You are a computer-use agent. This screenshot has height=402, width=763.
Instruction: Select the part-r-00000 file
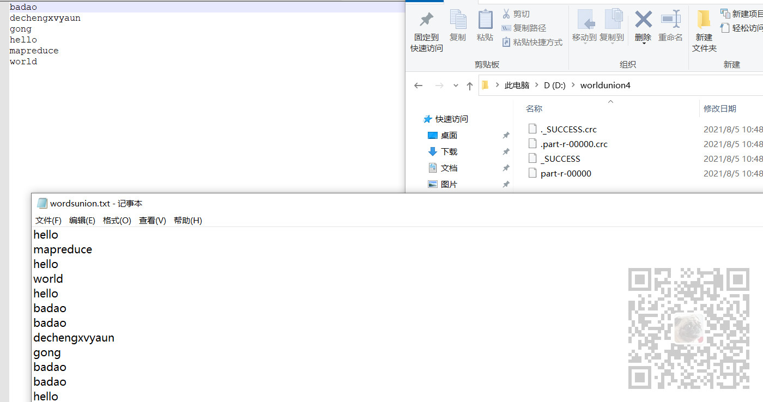coord(566,173)
